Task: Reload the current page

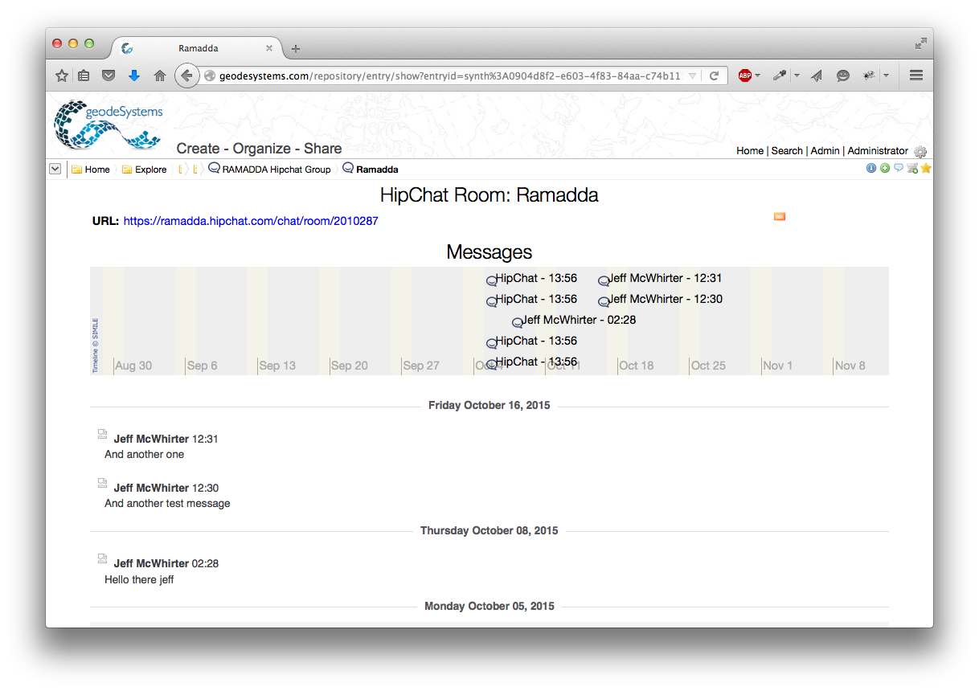Action: tap(713, 76)
